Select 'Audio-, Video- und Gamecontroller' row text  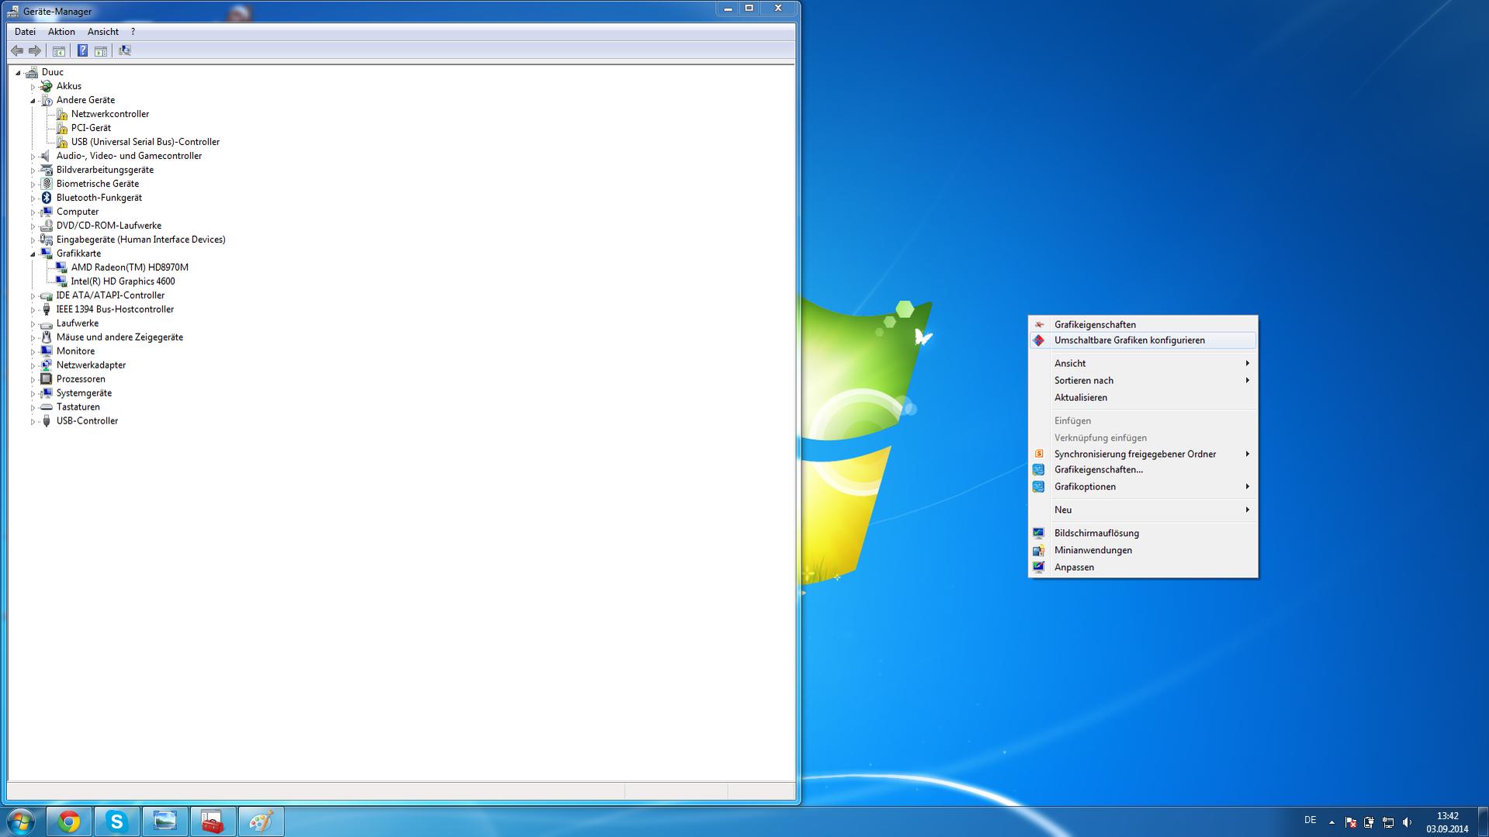(129, 156)
